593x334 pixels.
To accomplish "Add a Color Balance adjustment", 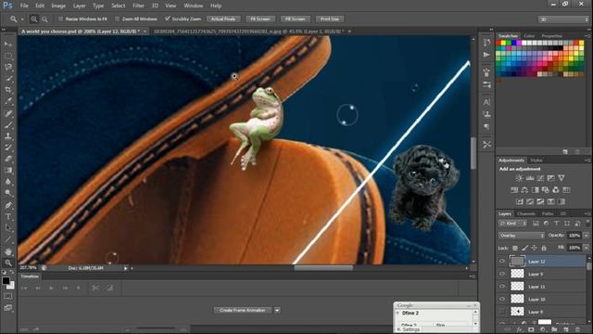I will tap(524, 189).
